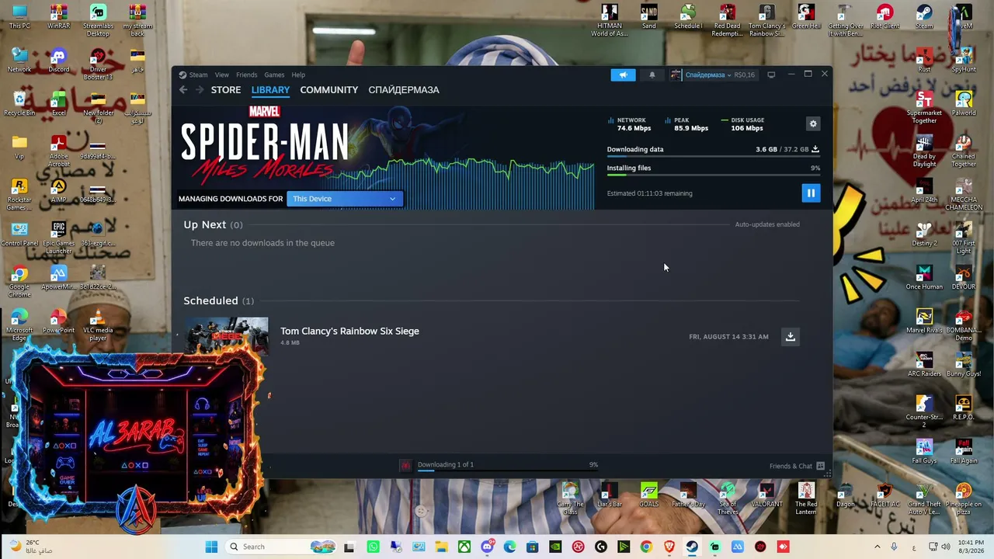Image resolution: width=994 pixels, height=559 pixels.
Task: Open WhatsApp from the taskbar
Action: click(373, 547)
